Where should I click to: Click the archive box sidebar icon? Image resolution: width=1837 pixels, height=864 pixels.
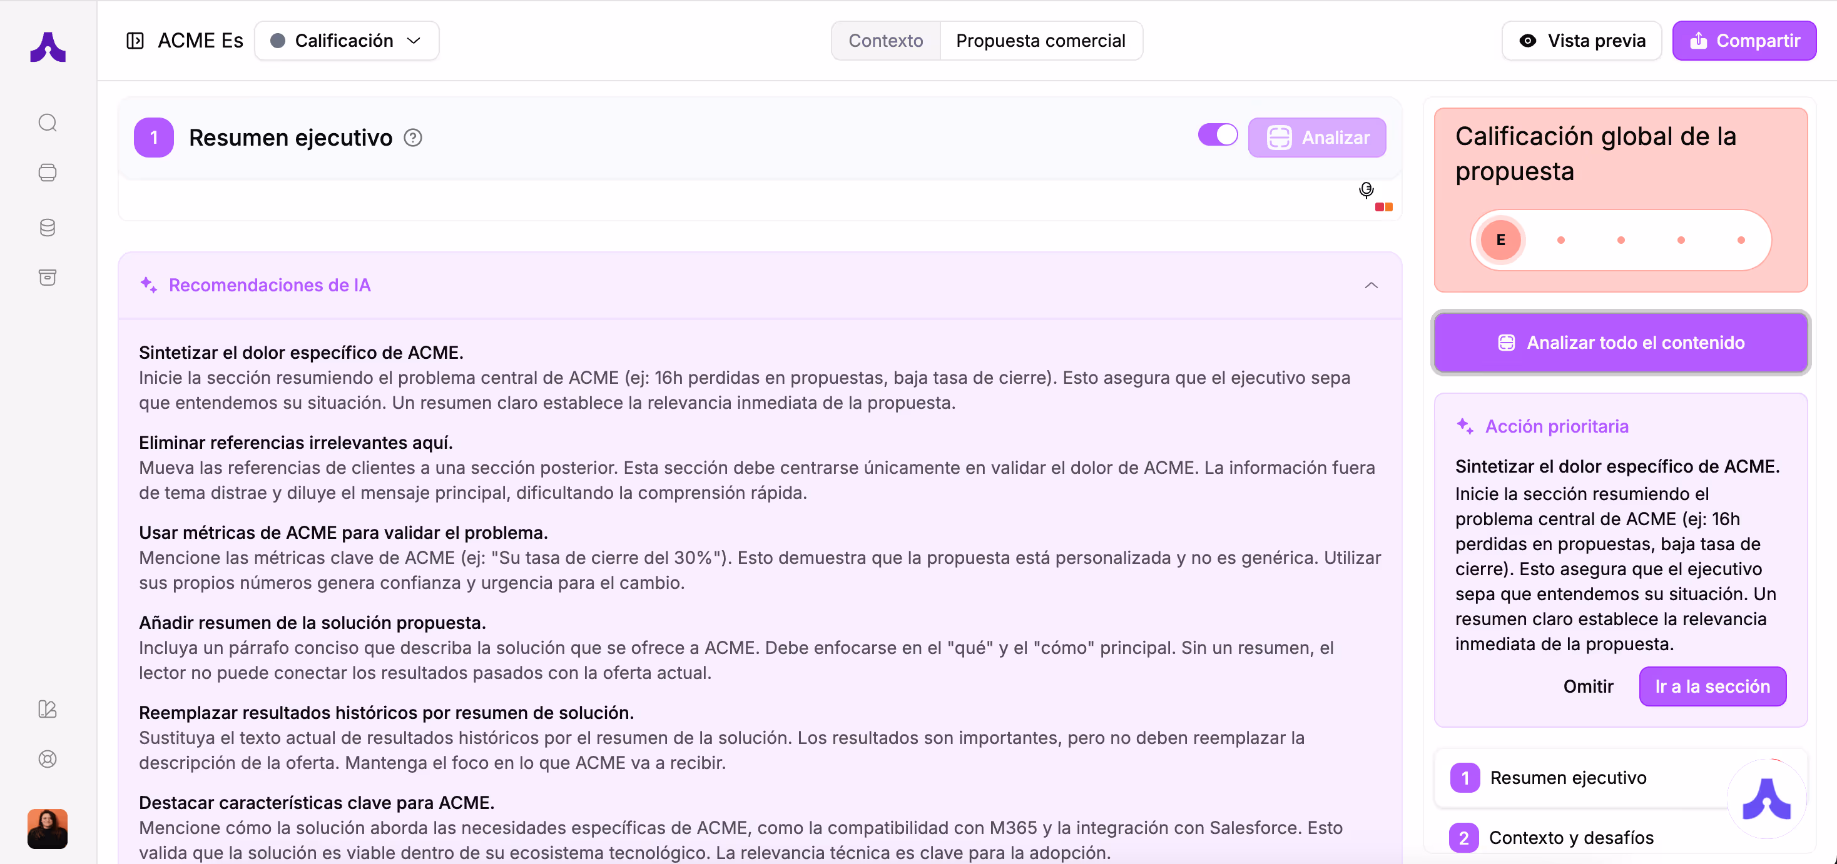click(x=48, y=277)
